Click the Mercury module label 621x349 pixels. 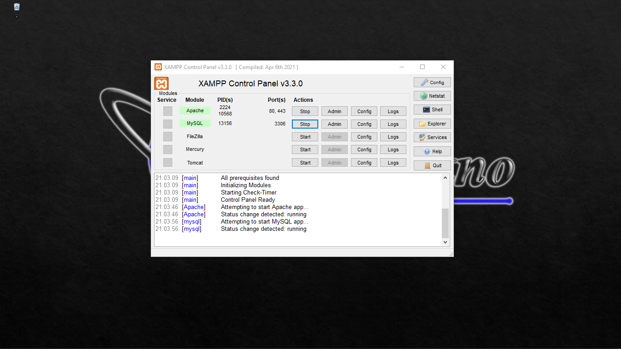(x=195, y=149)
